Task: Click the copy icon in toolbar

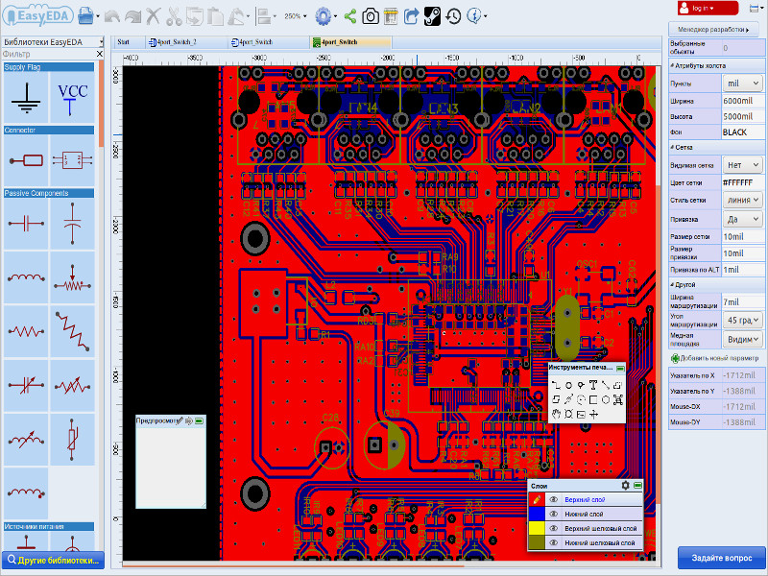Action: [195, 15]
